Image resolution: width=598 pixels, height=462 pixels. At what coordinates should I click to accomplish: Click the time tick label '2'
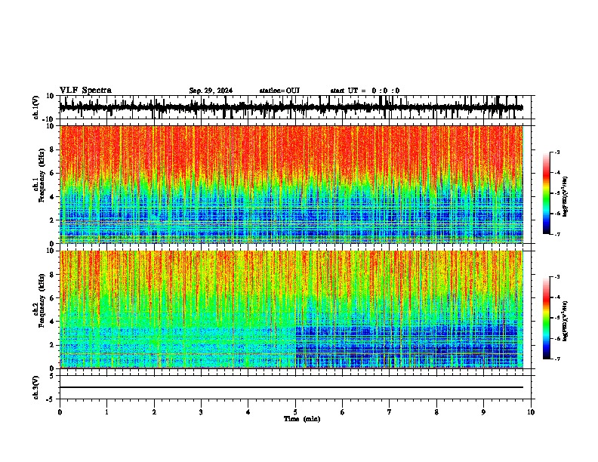pos(154,412)
